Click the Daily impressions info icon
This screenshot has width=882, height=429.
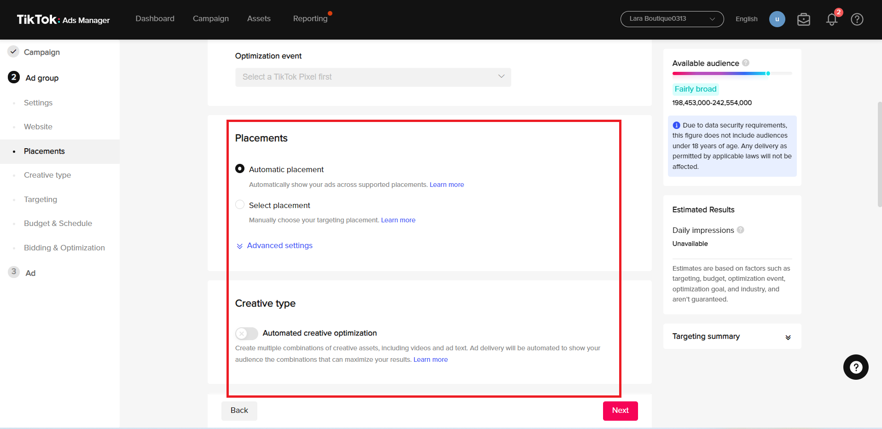point(741,230)
